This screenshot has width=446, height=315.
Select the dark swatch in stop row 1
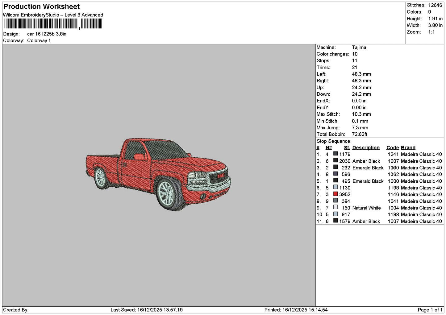(x=336, y=154)
